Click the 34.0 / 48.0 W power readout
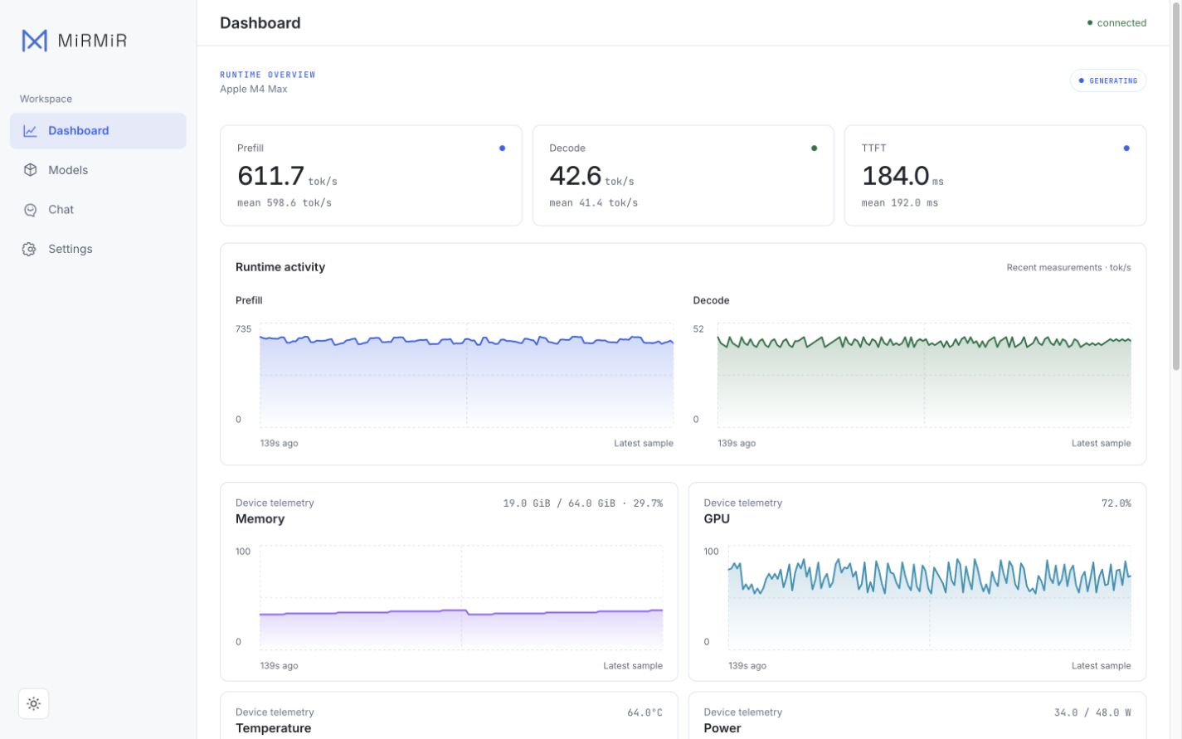Screen dimensions: 1182x739 (x=1092, y=712)
